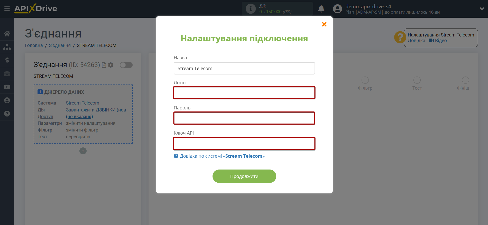Open the profile sidebar icon
Viewport: 488px width, 225px height.
click(7, 100)
